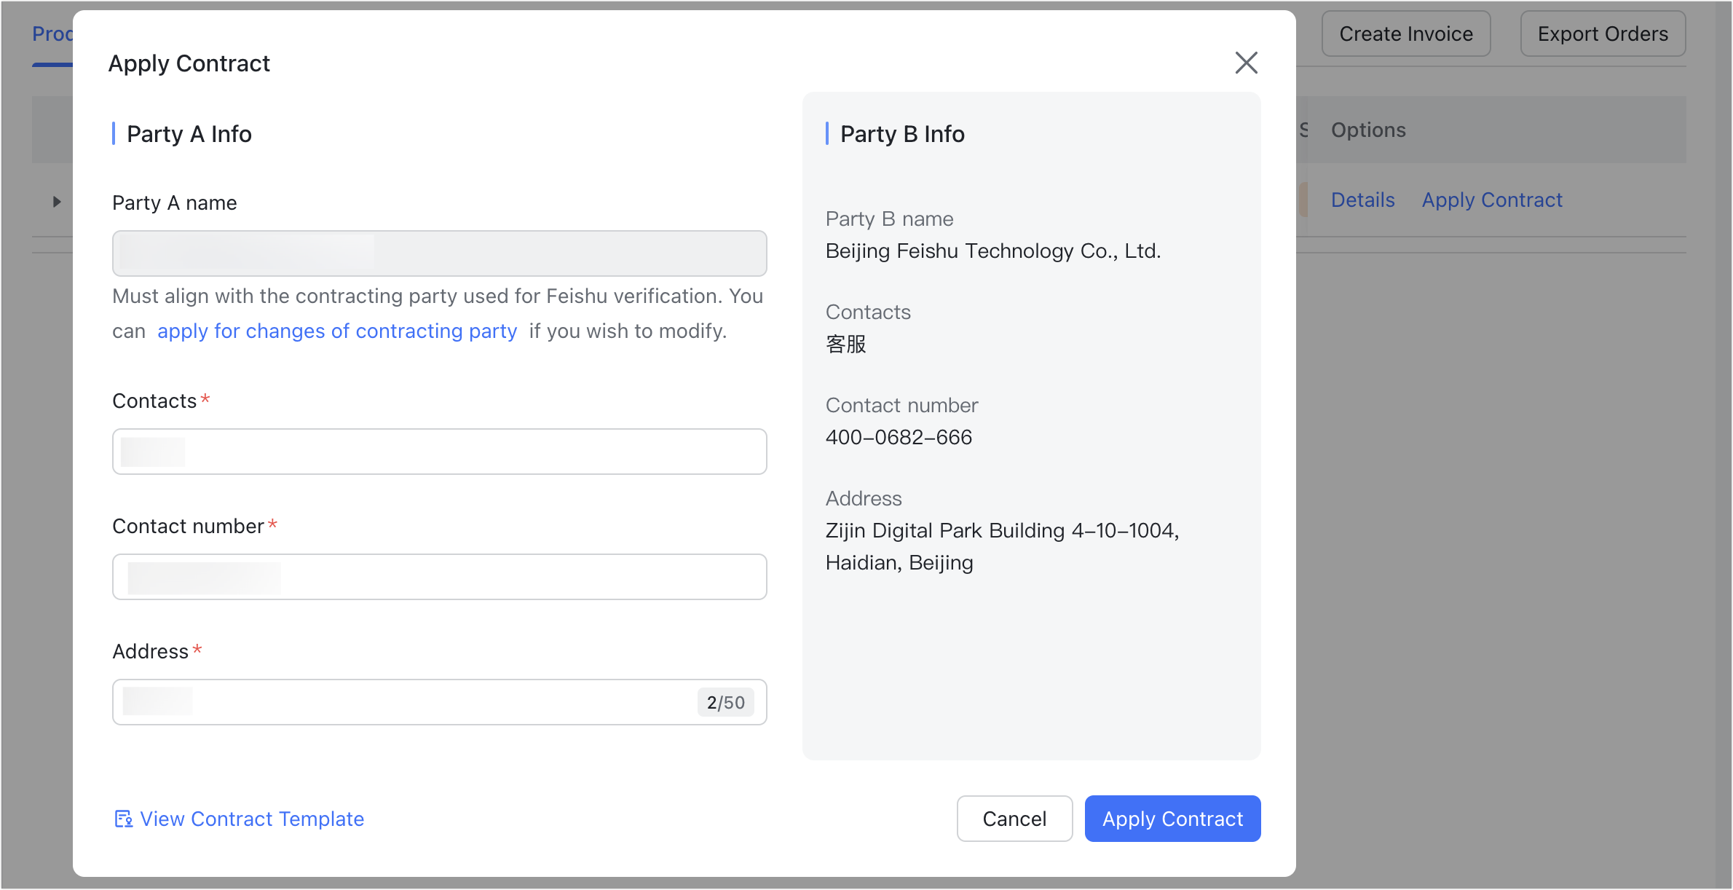The height and width of the screenshot is (890, 1733).
Task: Cancel the contract application
Action: pos(1014,819)
